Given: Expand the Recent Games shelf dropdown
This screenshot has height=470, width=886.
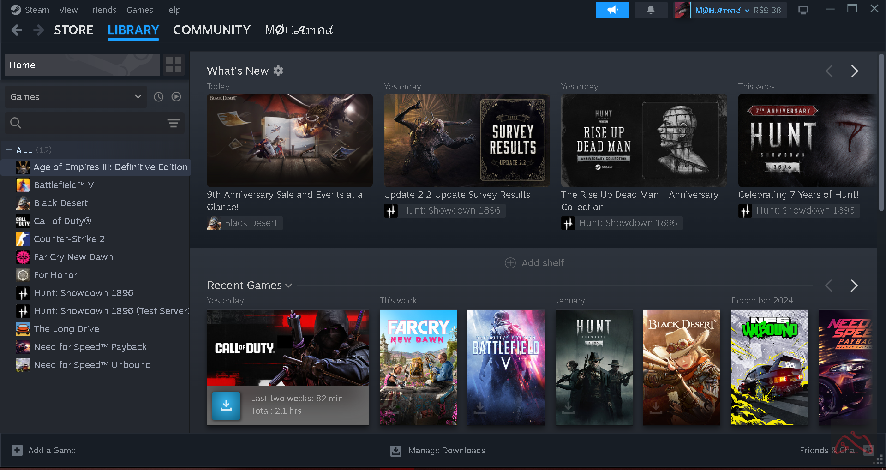Looking at the screenshot, I should [289, 286].
